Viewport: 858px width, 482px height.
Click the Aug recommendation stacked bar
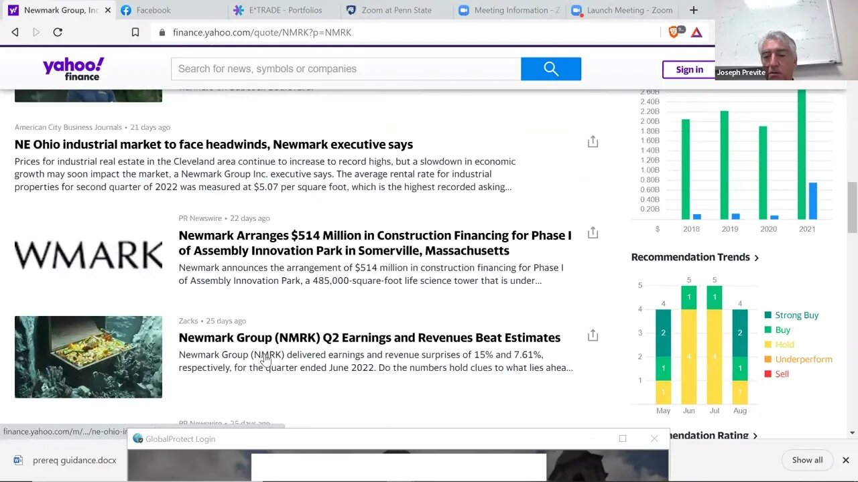tap(740, 357)
